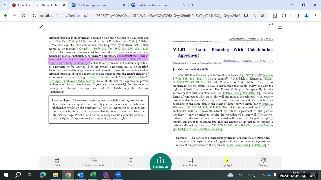Open the Annotations panel

pos(190,162)
